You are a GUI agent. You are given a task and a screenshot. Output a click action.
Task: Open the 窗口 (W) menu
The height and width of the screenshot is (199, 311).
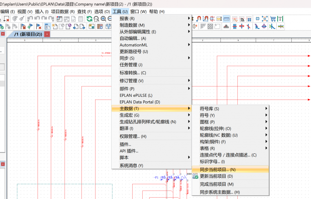click(139, 12)
